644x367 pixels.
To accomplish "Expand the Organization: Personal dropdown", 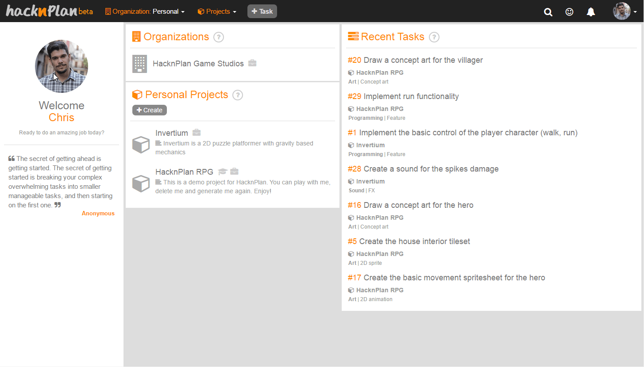I will [145, 11].
